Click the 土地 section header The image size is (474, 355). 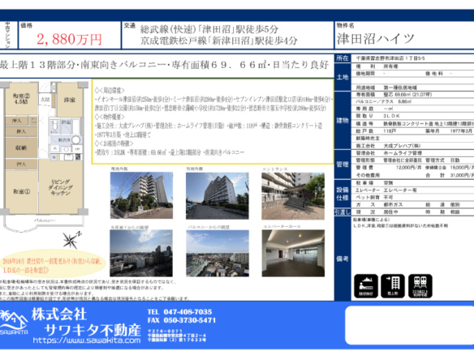[343, 77]
